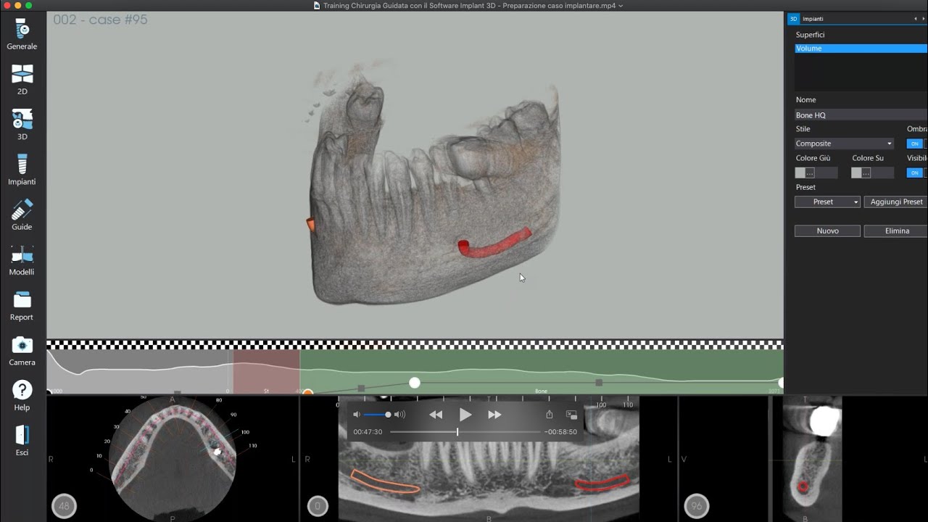Select Volume in the Superfici list
Viewport: 928px width, 522px height.
coord(860,49)
